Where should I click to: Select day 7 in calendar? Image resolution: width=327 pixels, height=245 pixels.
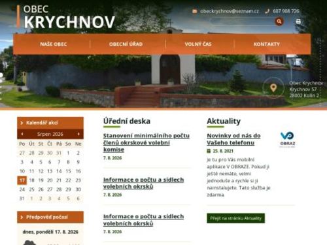[59, 162]
